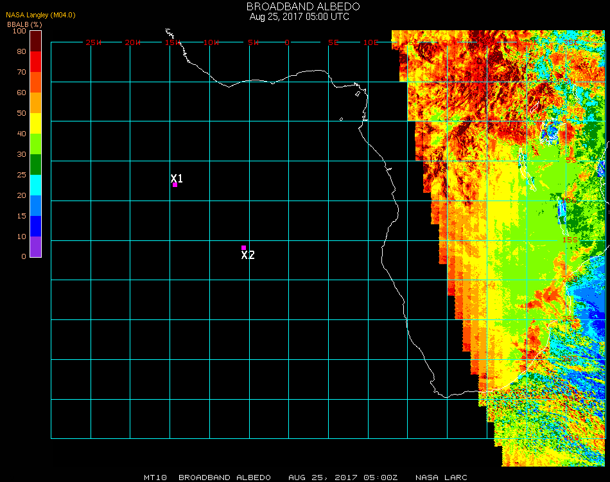
Task: Select the light green 30-40 colorbar swatch
Action: coord(36,144)
